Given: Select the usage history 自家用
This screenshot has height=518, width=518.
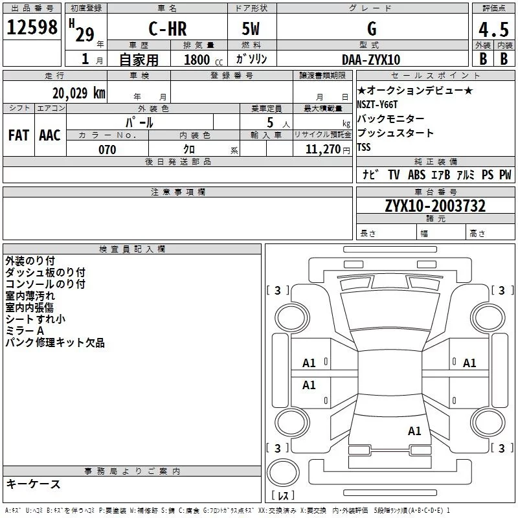Looking at the screenshot, I should point(139,60).
